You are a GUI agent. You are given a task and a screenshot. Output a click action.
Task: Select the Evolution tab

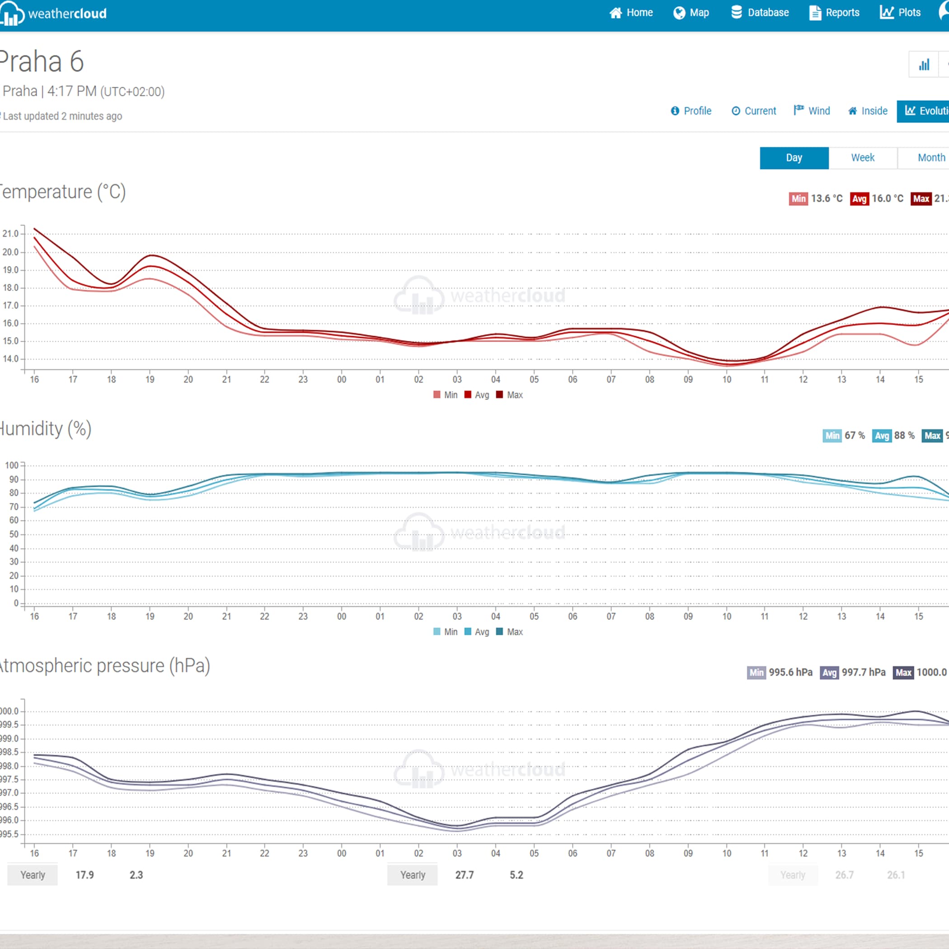tap(923, 112)
